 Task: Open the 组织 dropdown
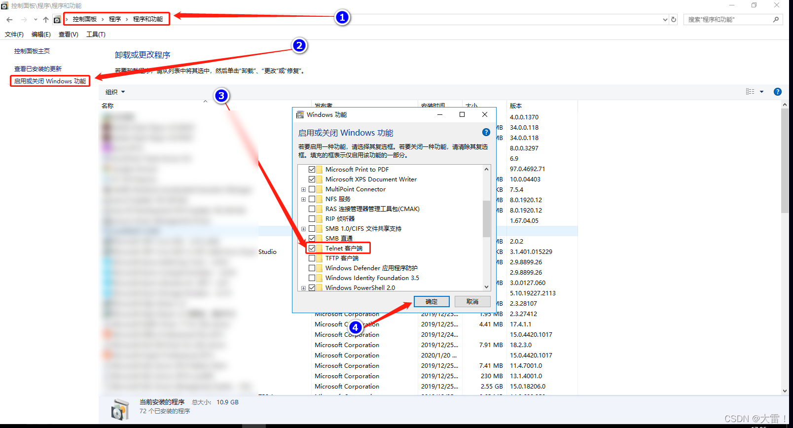[115, 92]
